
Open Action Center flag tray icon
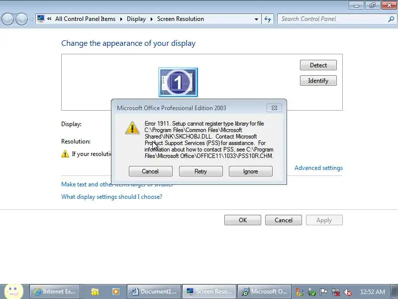pos(324,292)
